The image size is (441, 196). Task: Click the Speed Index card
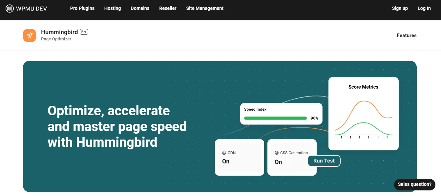pyautogui.click(x=281, y=114)
